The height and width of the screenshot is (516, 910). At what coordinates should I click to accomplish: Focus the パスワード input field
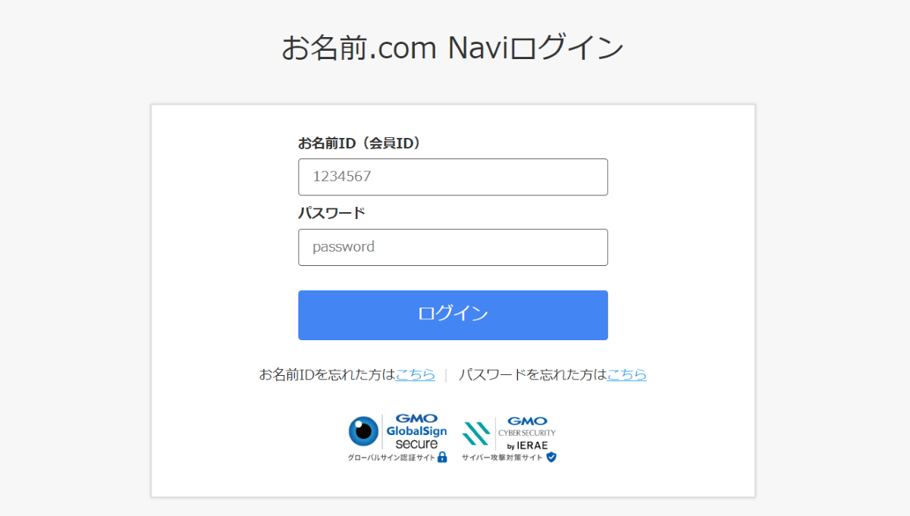point(453,247)
